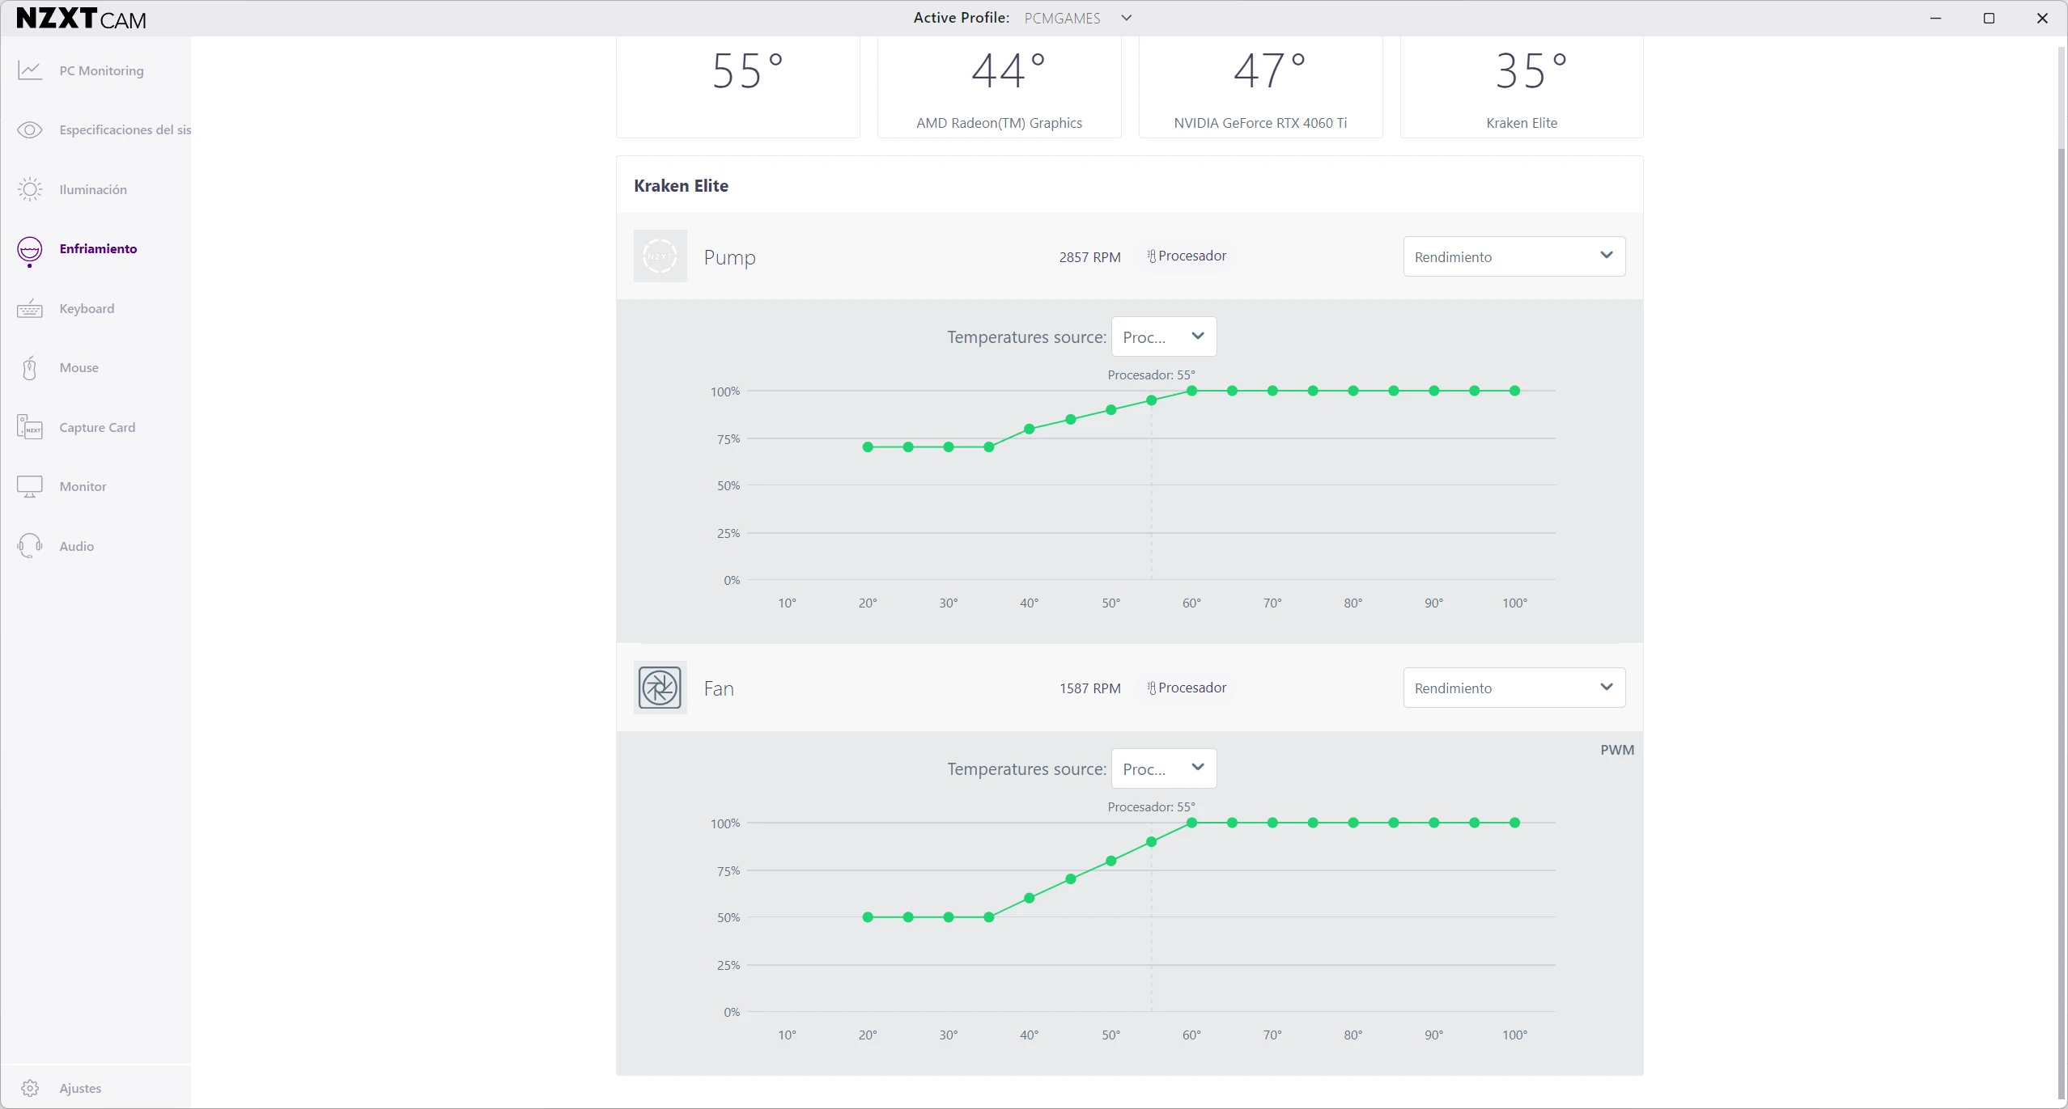Open PC Monitoring section

pos(101,70)
